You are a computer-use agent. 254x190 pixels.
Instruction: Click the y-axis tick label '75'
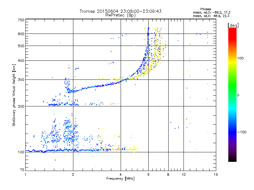22,170
